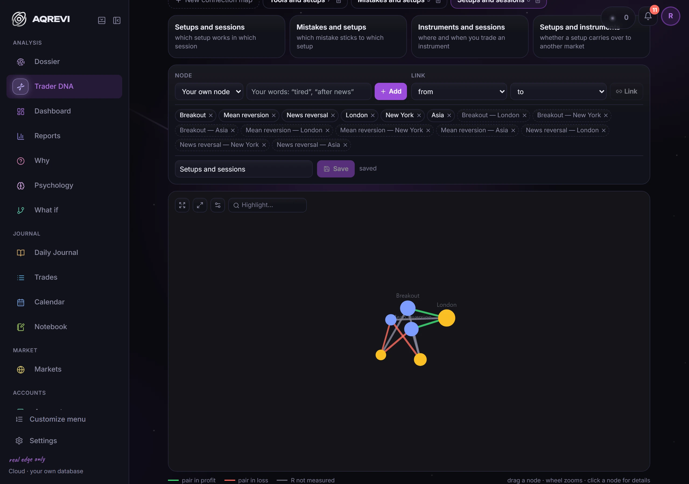Remove the New York node chip
This screenshot has width=689, height=484.
(x=419, y=115)
